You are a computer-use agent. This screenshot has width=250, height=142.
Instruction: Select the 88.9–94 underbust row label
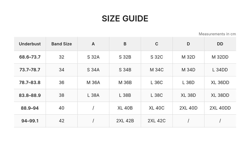(x=30, y=108)
